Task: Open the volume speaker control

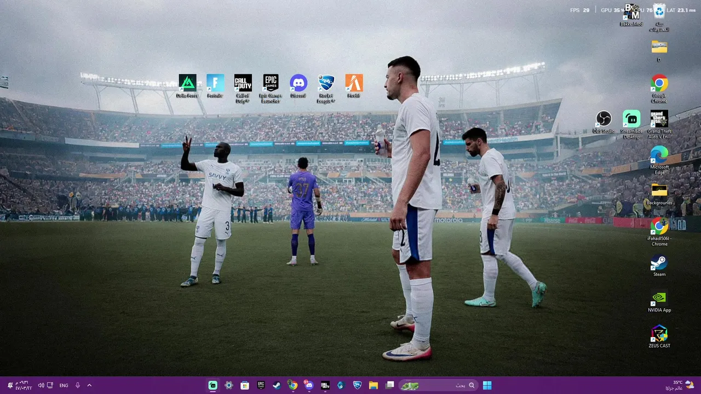Action: coord(42,385)
